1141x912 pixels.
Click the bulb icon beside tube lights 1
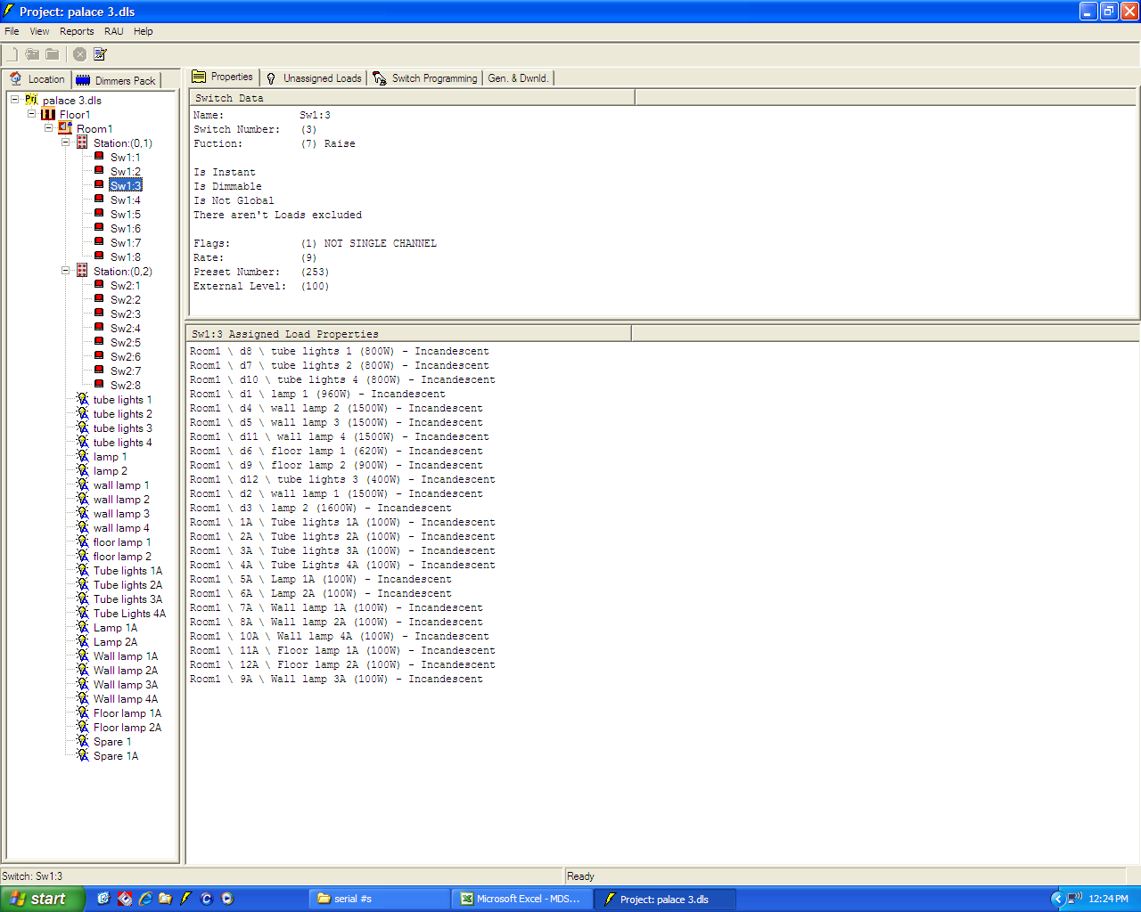click(x=83, y=400)
